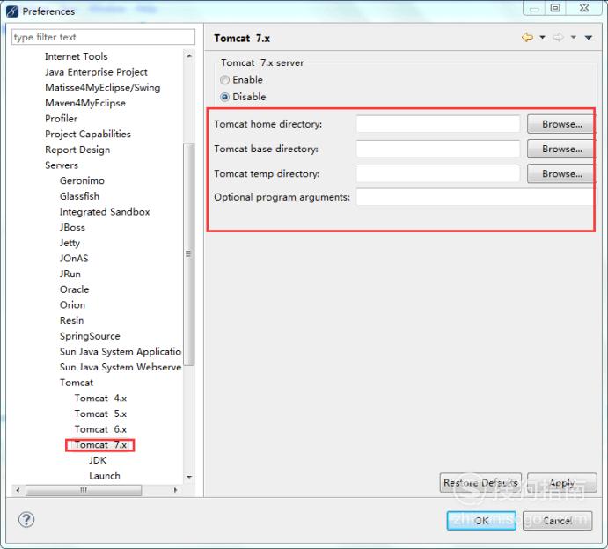The height and width of the screenshot is (549, 608).
Task: Click the type filter text box
Action: [x=103, y=37]
